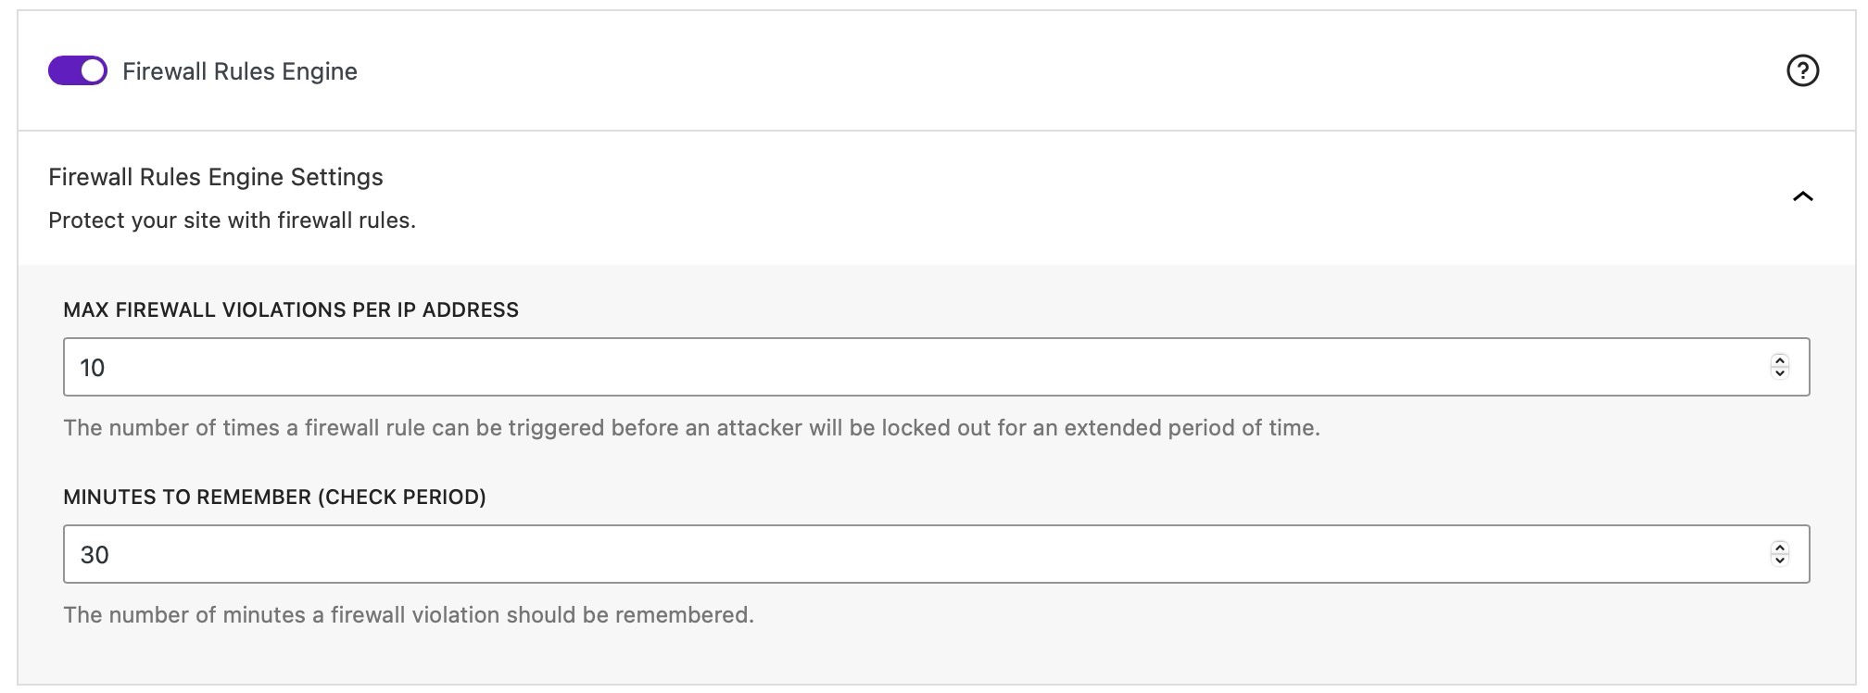Click the lockout description under violations field
The height and width of the screenshot is (693, 1868).
pos(691,428)
